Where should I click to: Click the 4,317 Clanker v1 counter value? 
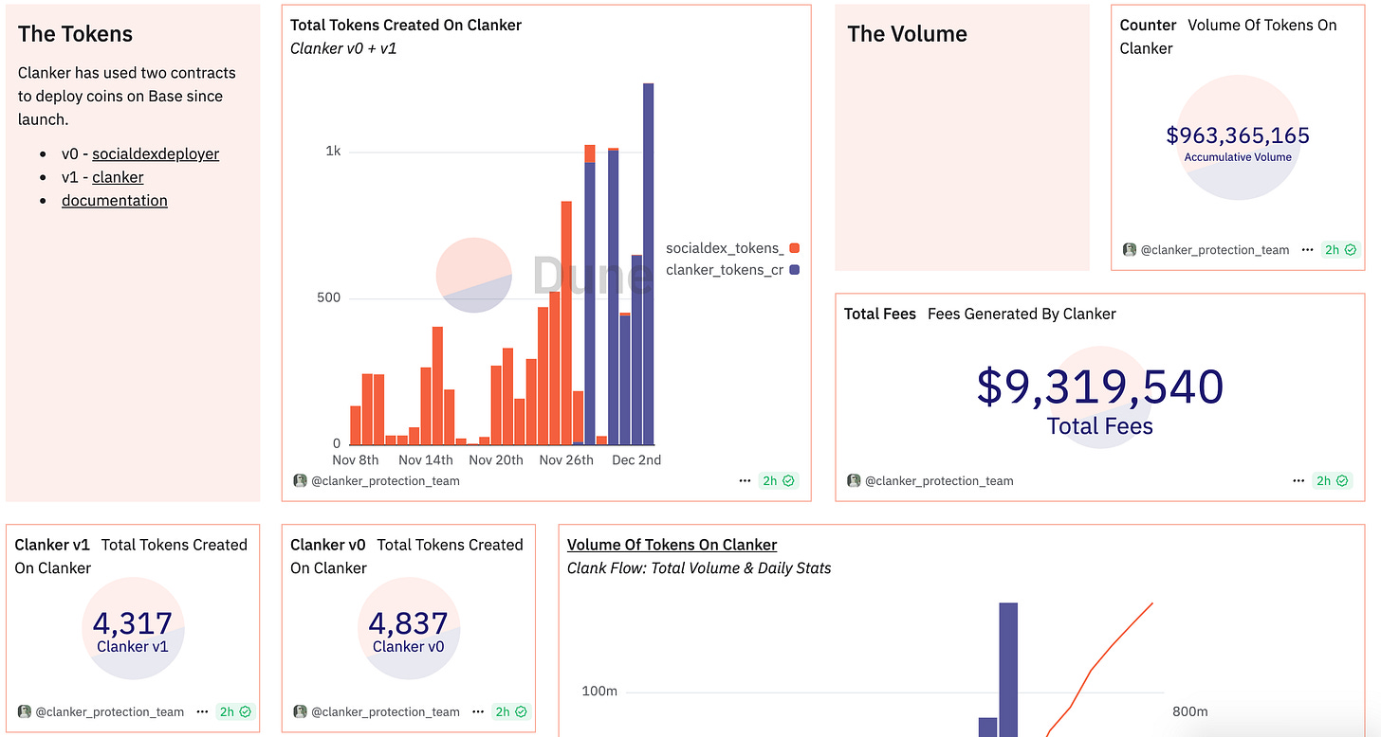(133, 623)
